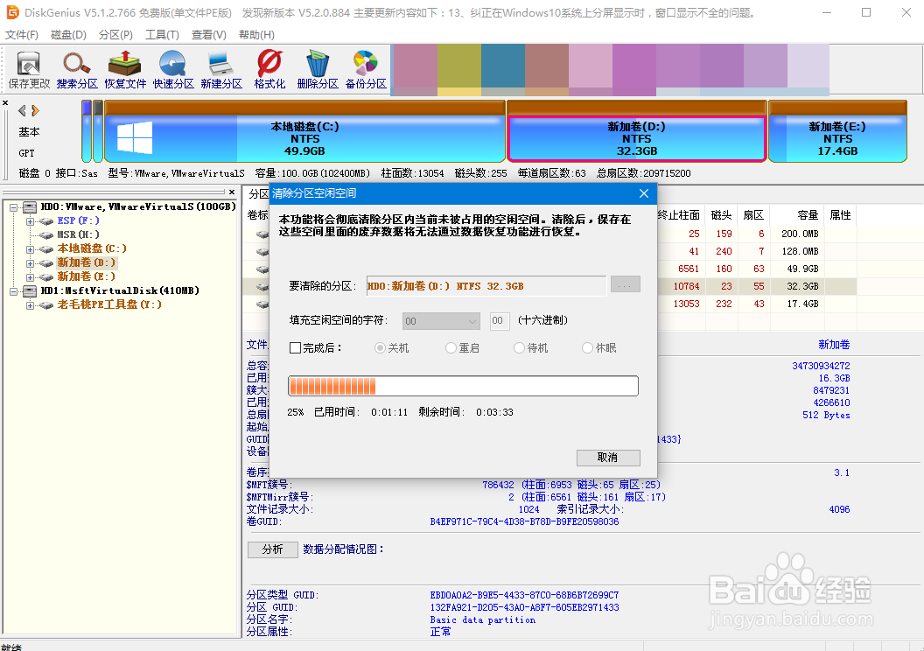Expand the 本地磁盘 (C:) tree node
Screen dimensions: 924x651
pos(30,249)
